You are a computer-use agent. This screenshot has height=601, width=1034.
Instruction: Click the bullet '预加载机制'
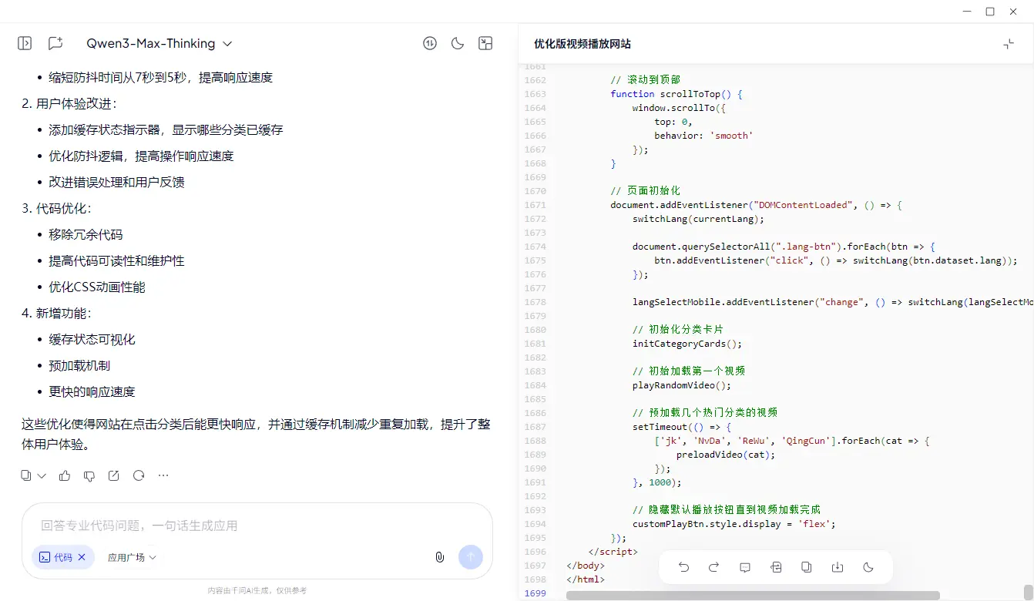pos(79,366)
